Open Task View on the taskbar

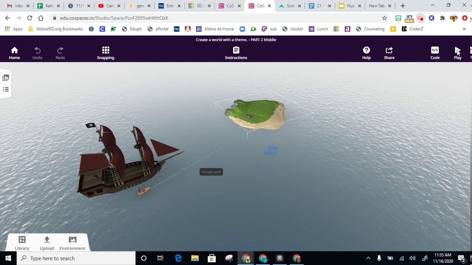coord(160,258)
